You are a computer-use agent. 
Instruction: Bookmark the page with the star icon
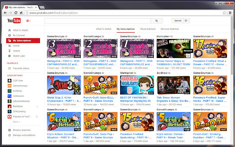pyautogui.click(x=224, y=12)
